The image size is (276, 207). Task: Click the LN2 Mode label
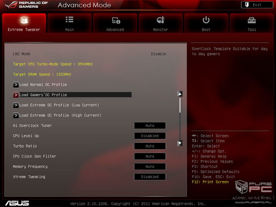pyautogui.click(x=22, y=54)
